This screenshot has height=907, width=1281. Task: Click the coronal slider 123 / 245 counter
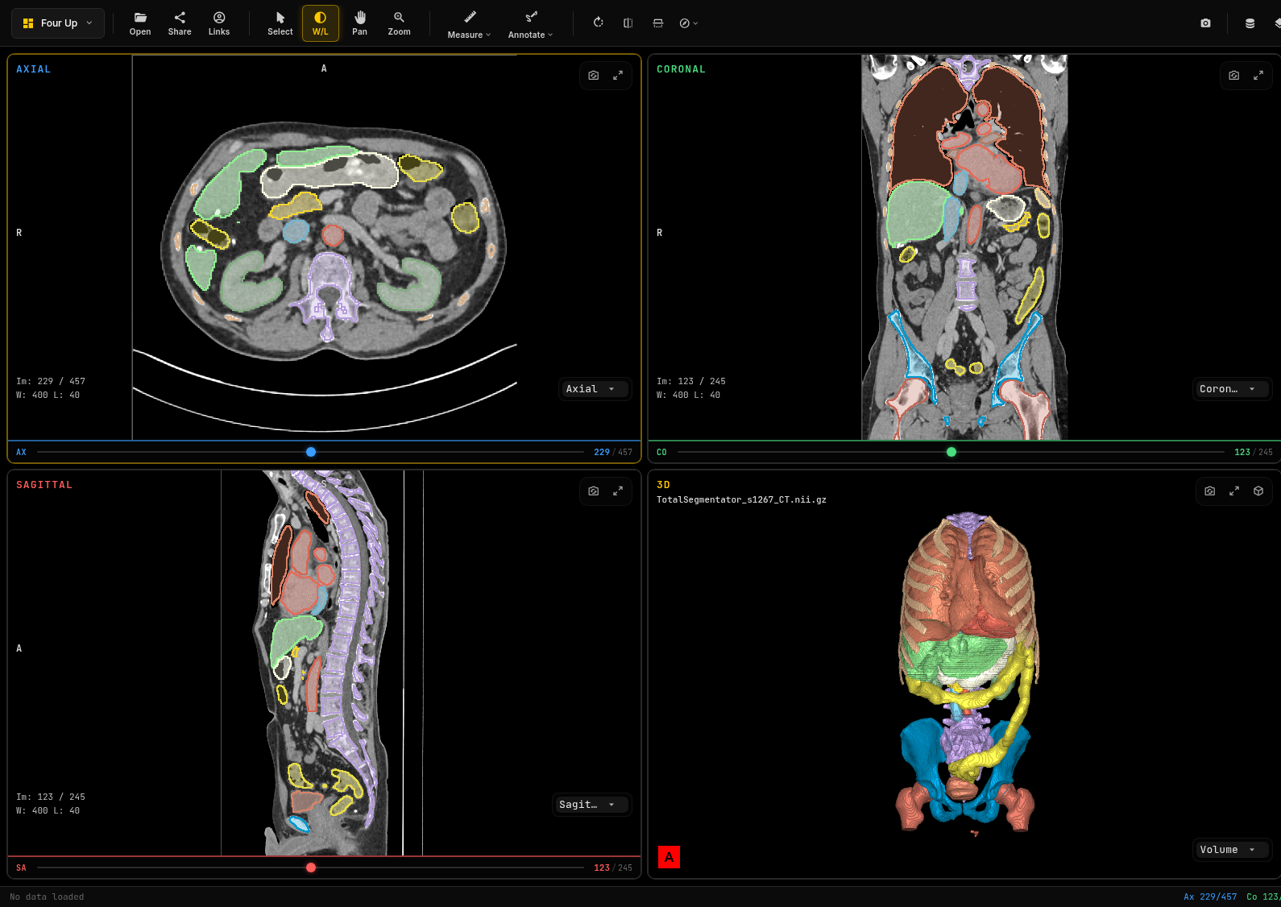click(1254, 453)
